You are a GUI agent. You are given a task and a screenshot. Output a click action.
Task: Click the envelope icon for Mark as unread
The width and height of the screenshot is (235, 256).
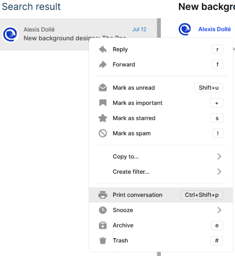[103, 88]
